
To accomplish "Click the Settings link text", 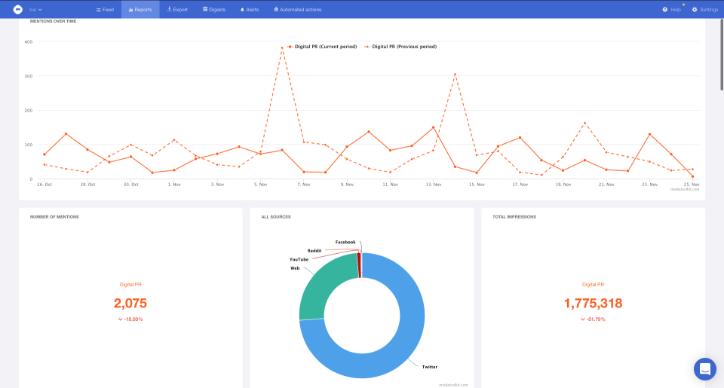I will pyautogui.click(x=709, y=10).
